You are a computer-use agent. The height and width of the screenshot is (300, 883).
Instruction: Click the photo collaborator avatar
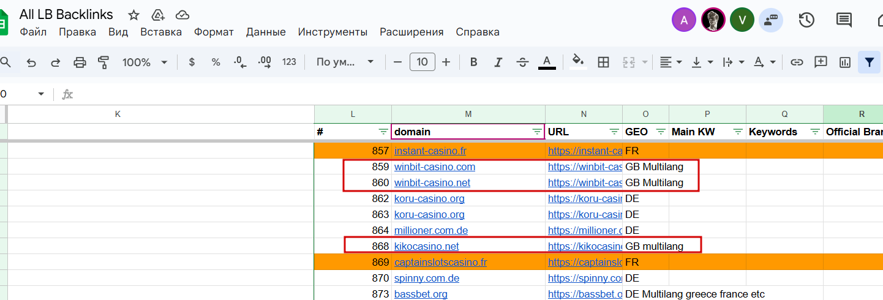tap(713, 20)
